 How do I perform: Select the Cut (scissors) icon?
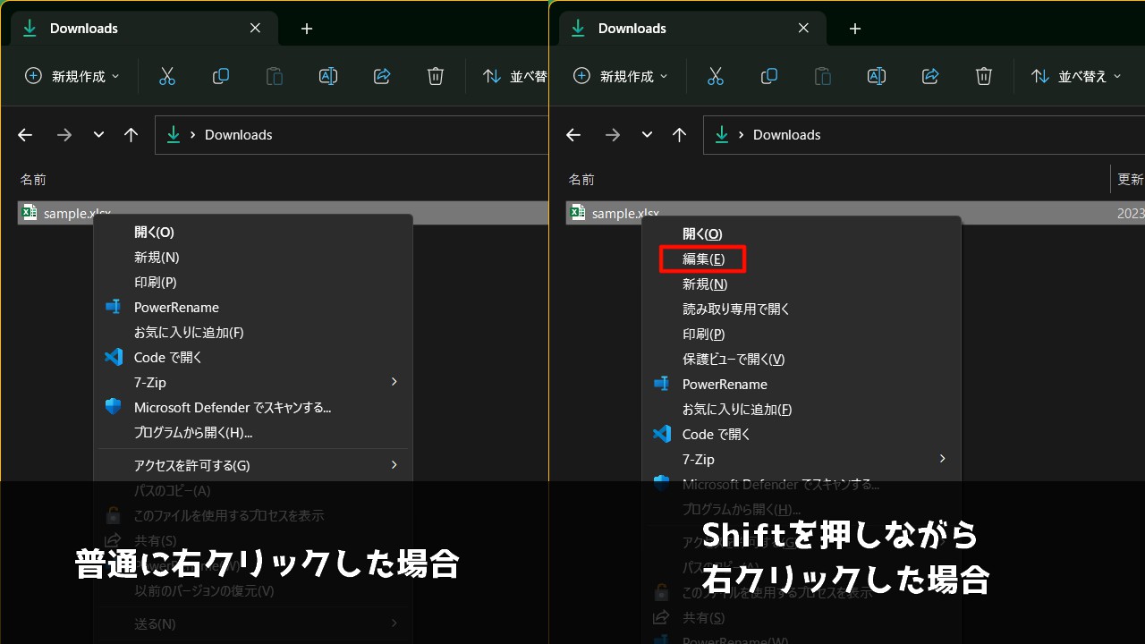(167, 76)
